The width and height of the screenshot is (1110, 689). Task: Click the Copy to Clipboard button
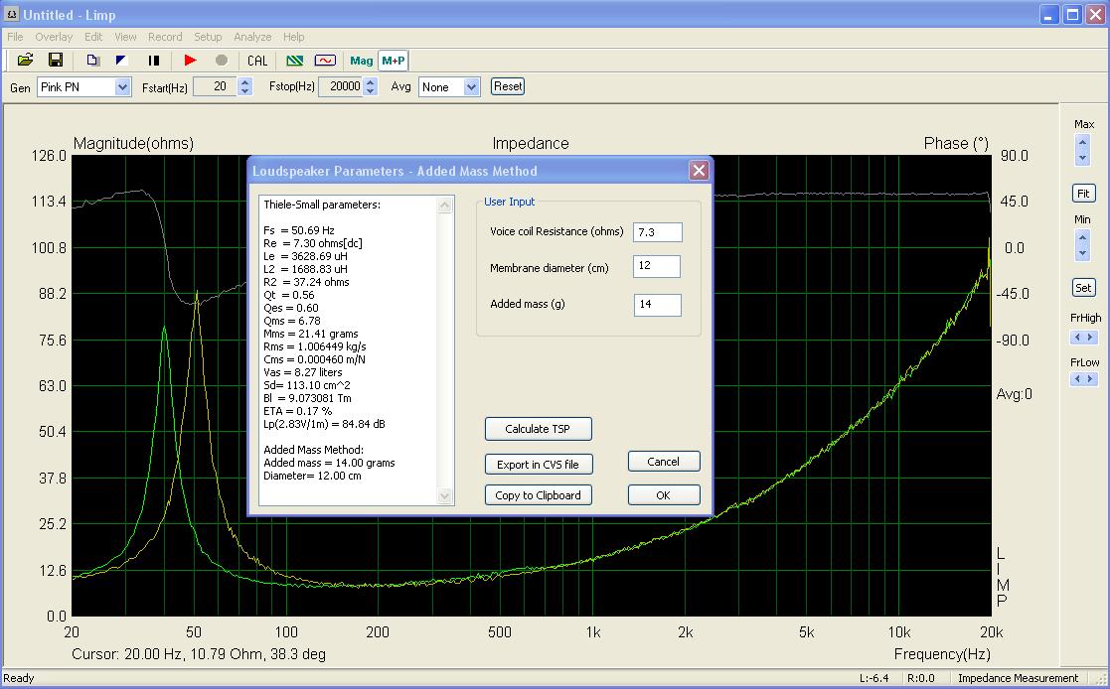(x=538, y=495)
